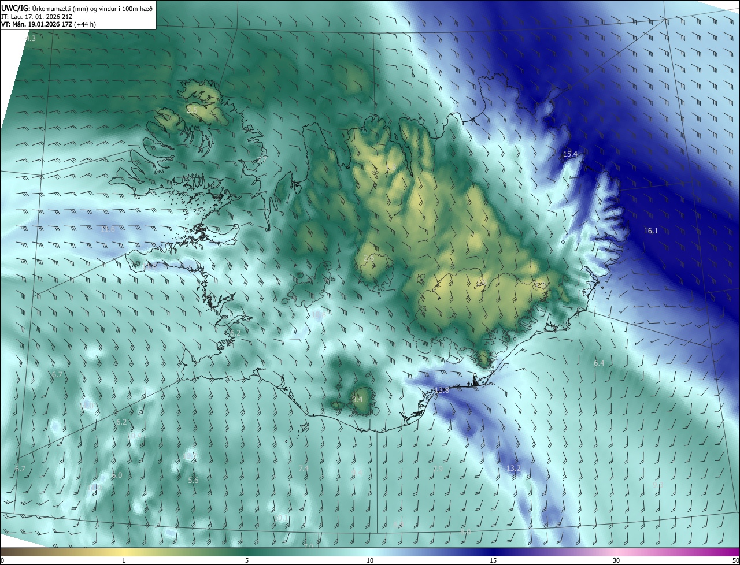Click legend tick label 0
The height and width of the screenshot is (565, 740).
tap(2, 560)
